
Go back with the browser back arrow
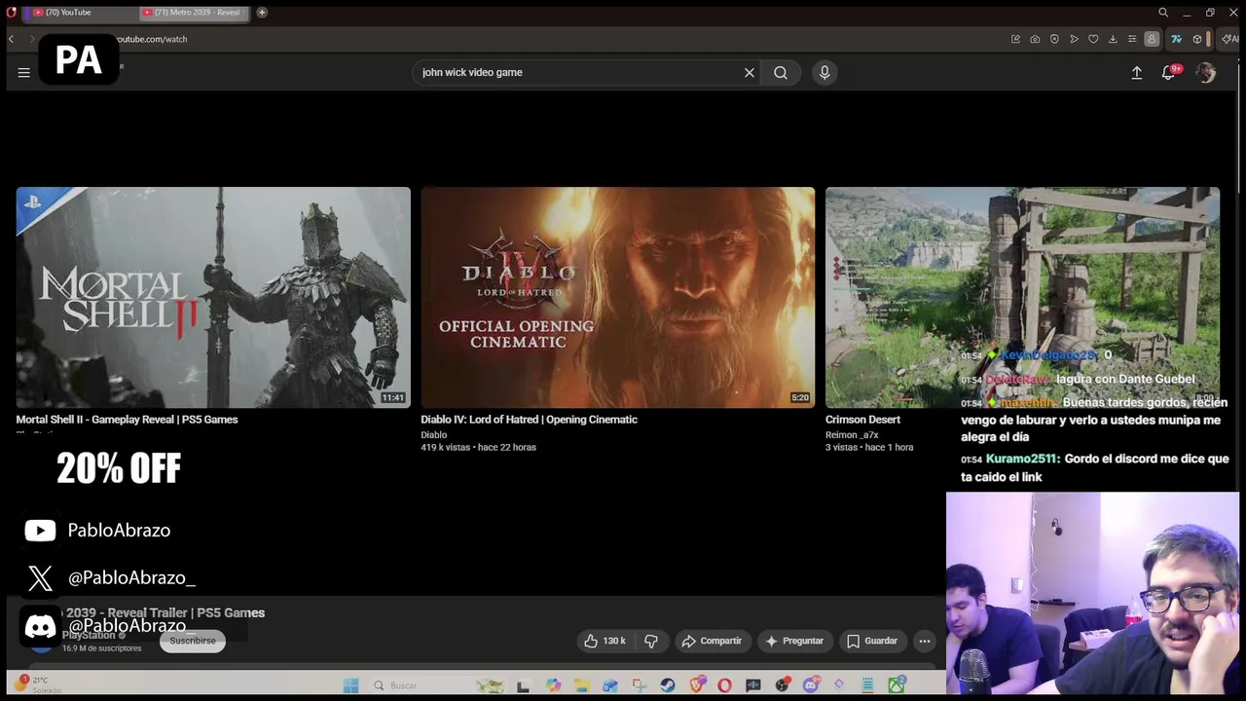point(11,39)
